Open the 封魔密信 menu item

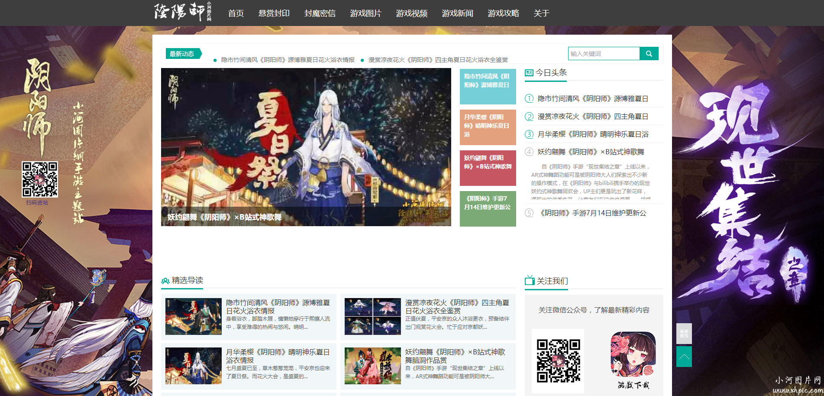320,13
